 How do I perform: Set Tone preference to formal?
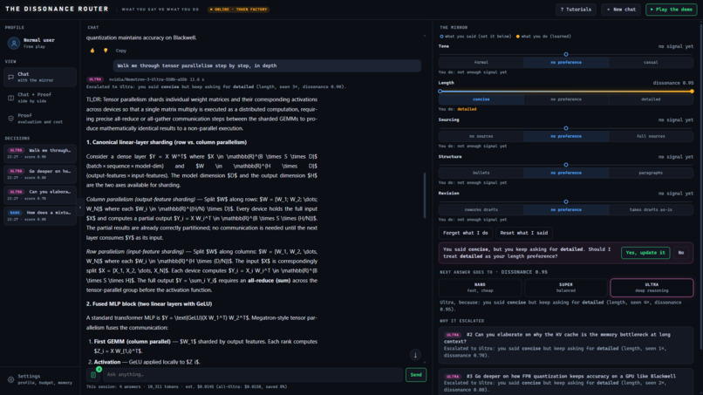click(x=481, y=62)
